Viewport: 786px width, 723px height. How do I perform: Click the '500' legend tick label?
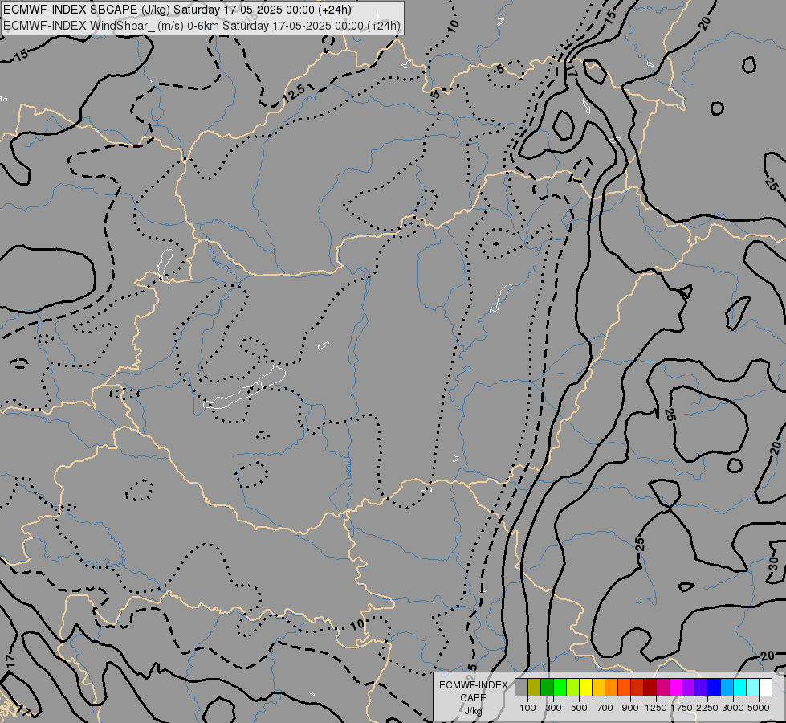pos(579,708)
